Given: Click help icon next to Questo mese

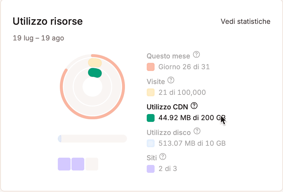Looking at the screenshot, I should (x=197, y=55).
